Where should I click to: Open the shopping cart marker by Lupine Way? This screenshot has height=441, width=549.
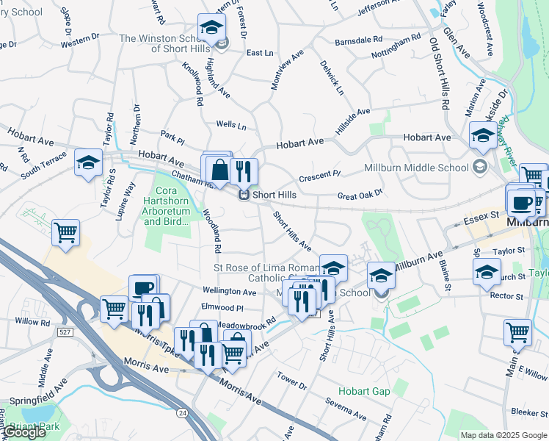coord(65,235)
